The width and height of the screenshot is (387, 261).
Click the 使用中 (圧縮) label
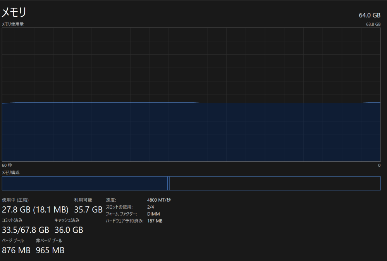point(15,200)
